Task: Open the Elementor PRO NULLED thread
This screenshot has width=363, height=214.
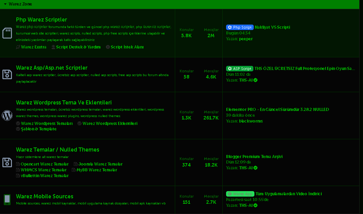Action: pyautogui.click(x=277, y=110)
